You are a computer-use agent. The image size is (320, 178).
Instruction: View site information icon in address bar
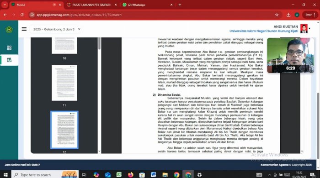(32, 15)
